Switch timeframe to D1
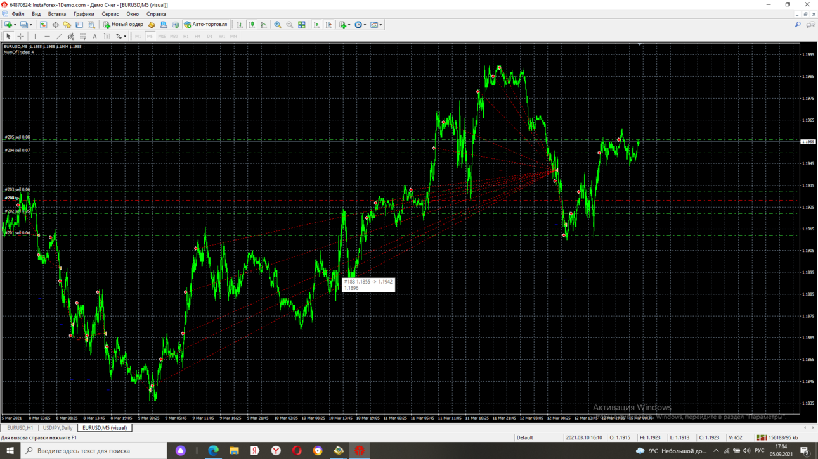 (x=210, y=36)
